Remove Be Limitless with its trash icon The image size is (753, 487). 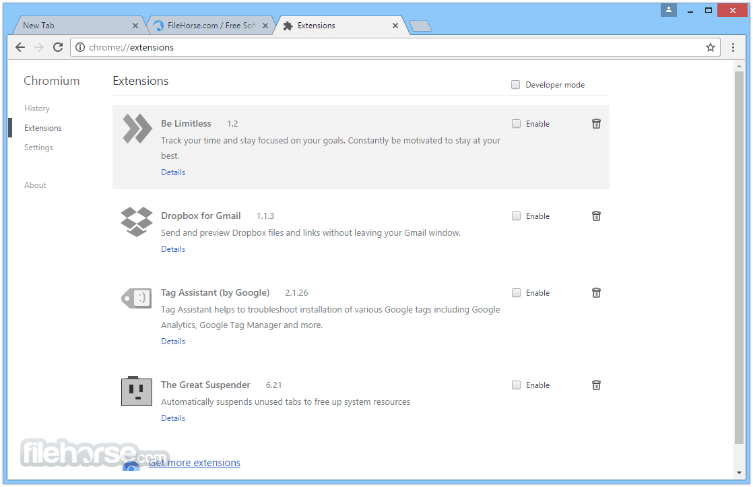tap(596, 124)
